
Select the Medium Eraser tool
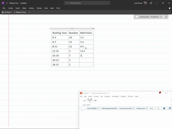click(20, 12)
